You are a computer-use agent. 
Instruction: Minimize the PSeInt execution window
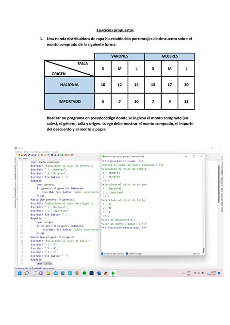186,157
